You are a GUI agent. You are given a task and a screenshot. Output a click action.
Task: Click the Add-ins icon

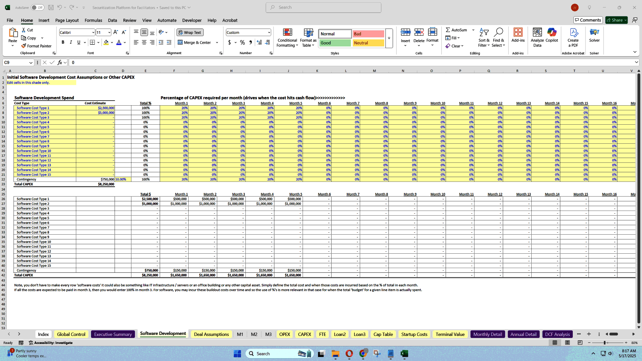(518, 32)
